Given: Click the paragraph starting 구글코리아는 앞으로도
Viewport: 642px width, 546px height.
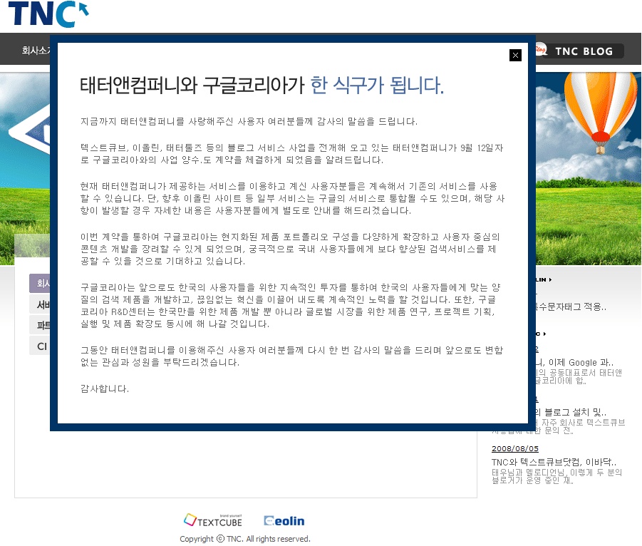Looking at the screenshot, I should 290,306.
